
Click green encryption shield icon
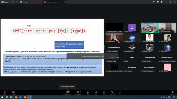(154, 2)
